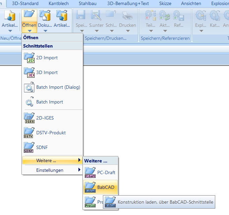229x215 pixels.
Task: Click the Speichern/Drucken... group label
Action: 106,39
